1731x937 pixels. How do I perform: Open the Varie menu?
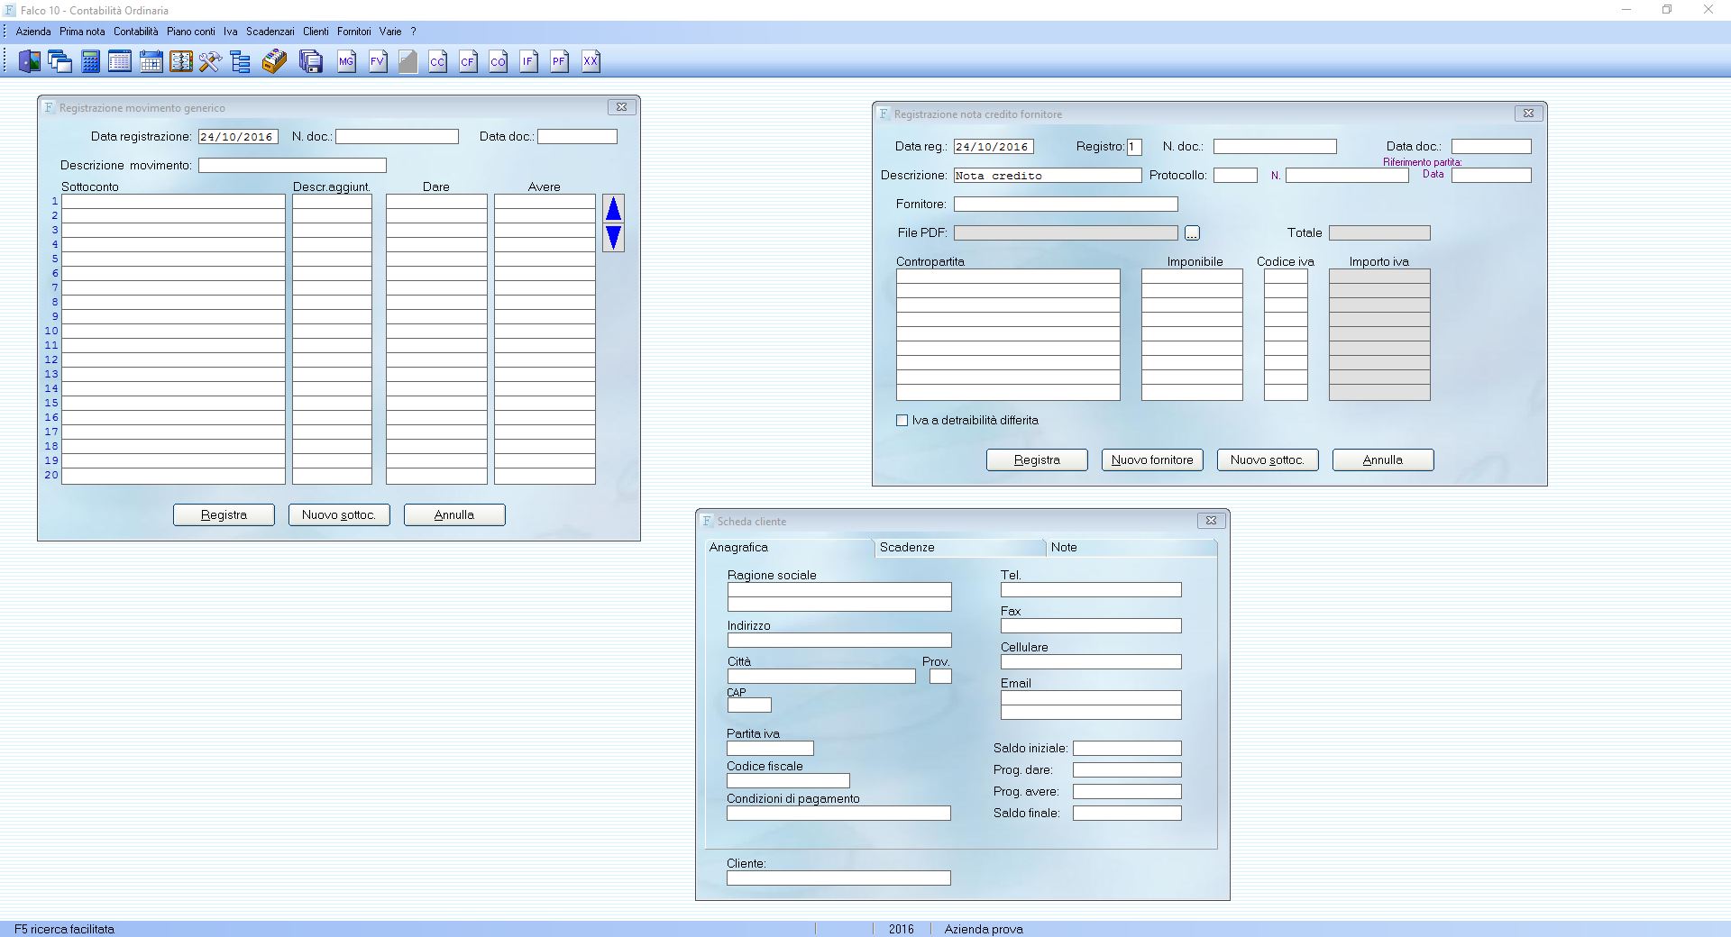click(390, 32)
